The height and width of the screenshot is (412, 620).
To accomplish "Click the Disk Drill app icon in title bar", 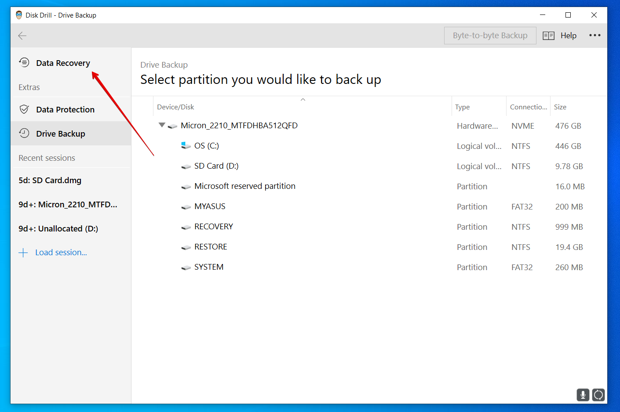I will (19, 15).
